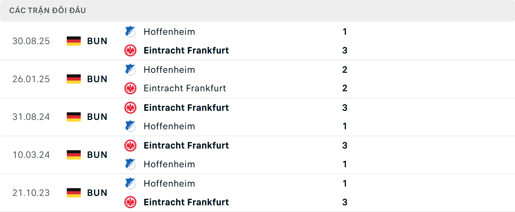Viewport: 515px width, 212px height.
Task: Click the German flag next to 30.08.25
Action: pyautogui.click(x=73, y=41)
